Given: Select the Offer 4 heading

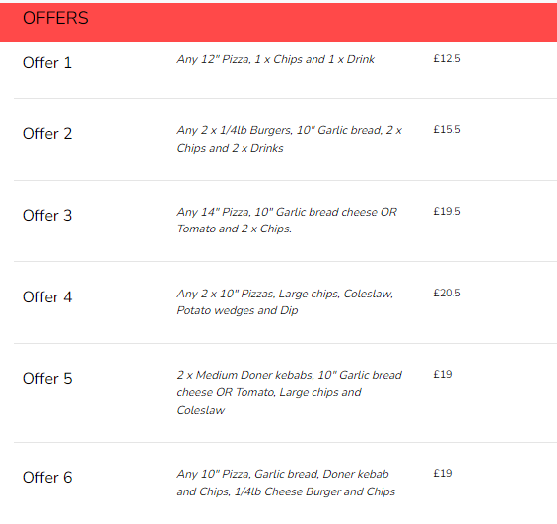Looking at the screenshot, I should 47,297.
